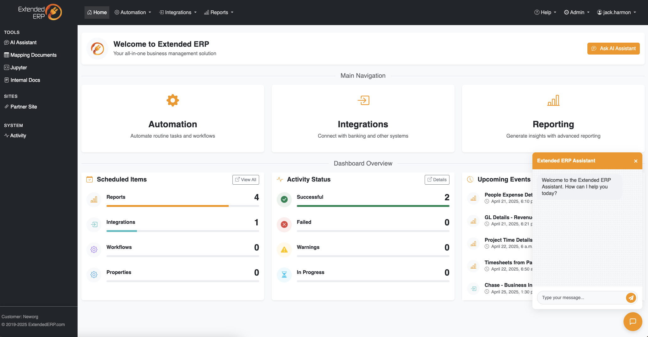Viewport: 648px width, 337px height.
Task: Click the Ask AI Assistant button
Action: click(613, 49)
